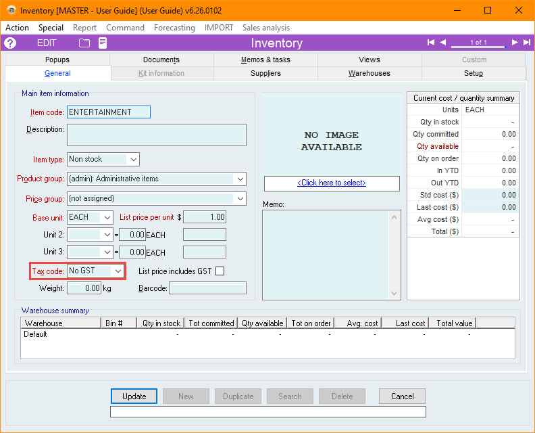Click the Unit 2 conversion quantity field
The width and height of the screenshot is (535, 433).
click(x=132, y=235)
